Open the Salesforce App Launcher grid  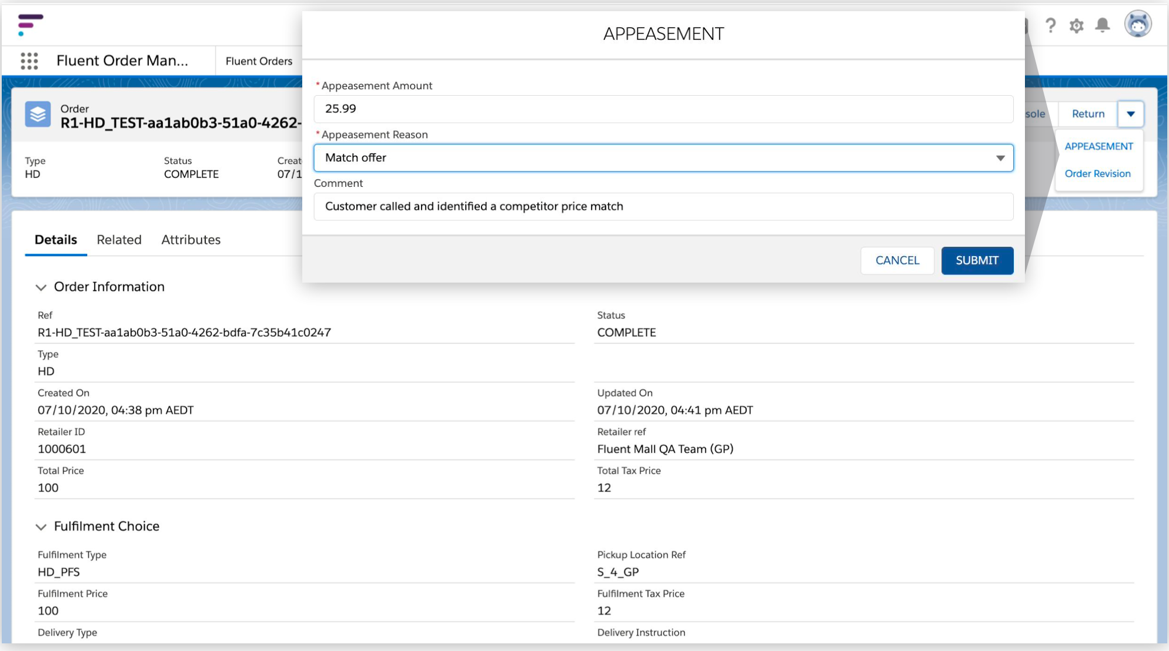pyautogui.click(x=28, y=61)
